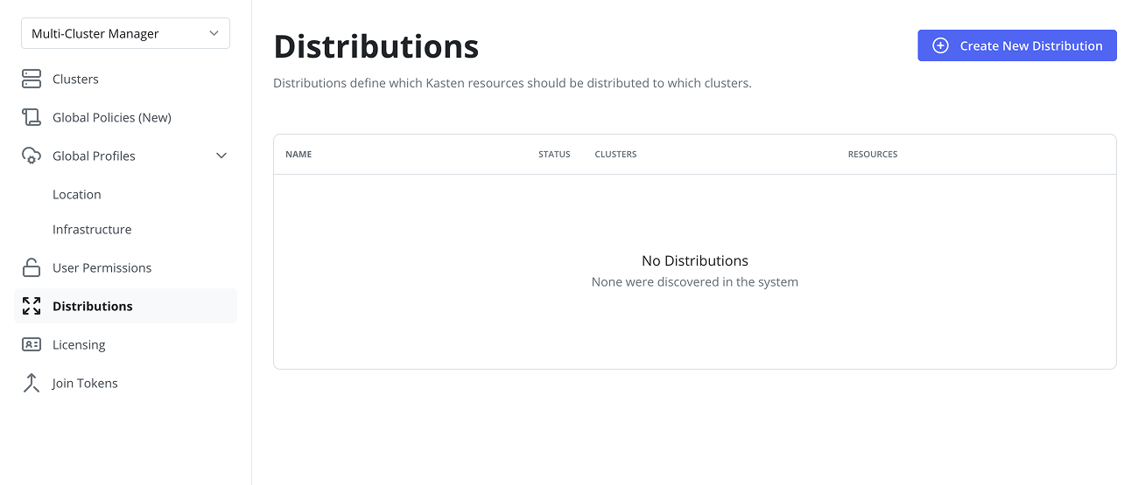This screenshot has height=485, width=1138.
Task: Collapse the Global Profiles chevron
Action: 221,156
